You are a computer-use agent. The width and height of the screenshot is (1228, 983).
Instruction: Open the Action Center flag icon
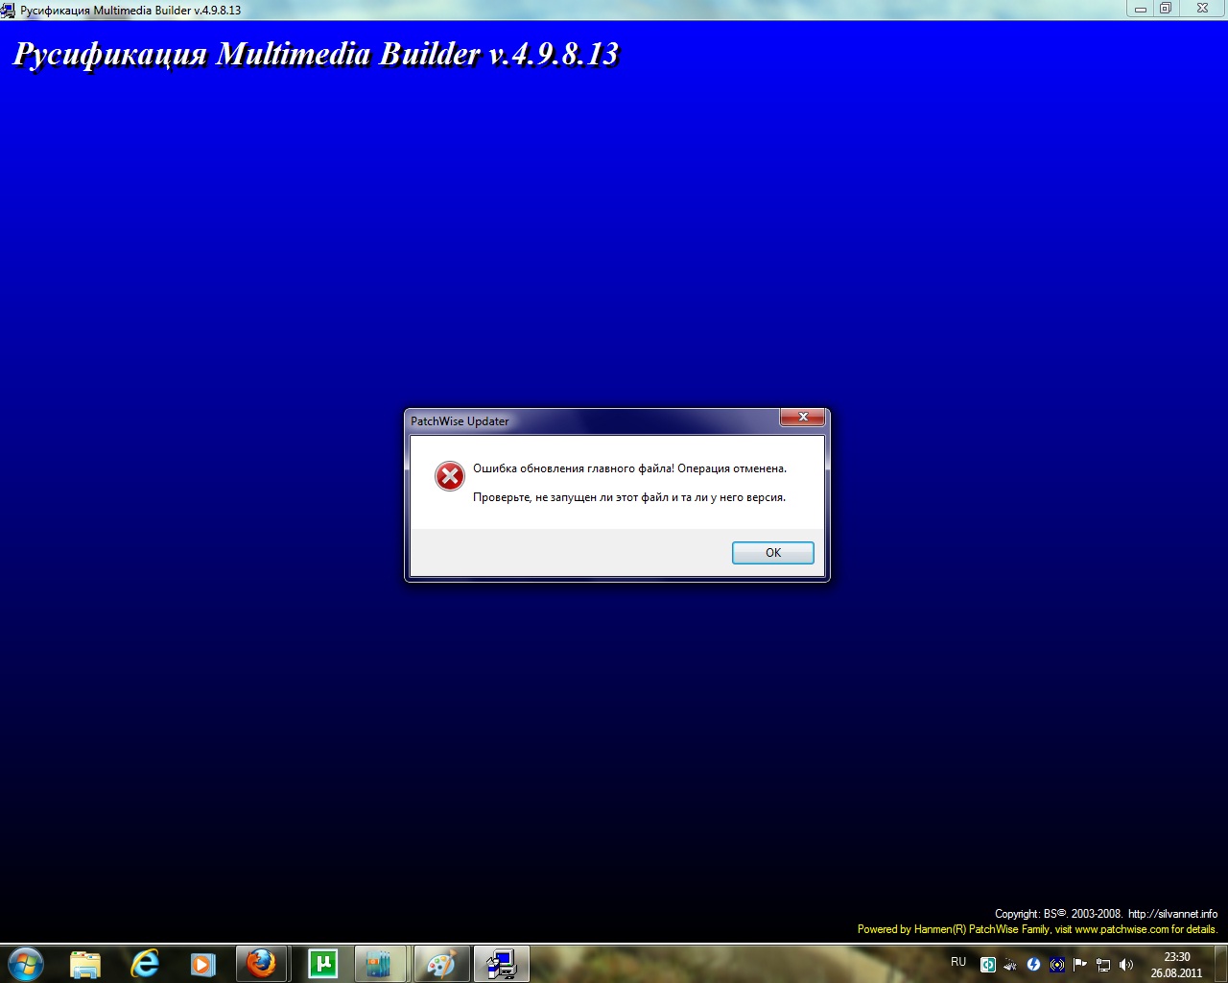coord(1080,965)
